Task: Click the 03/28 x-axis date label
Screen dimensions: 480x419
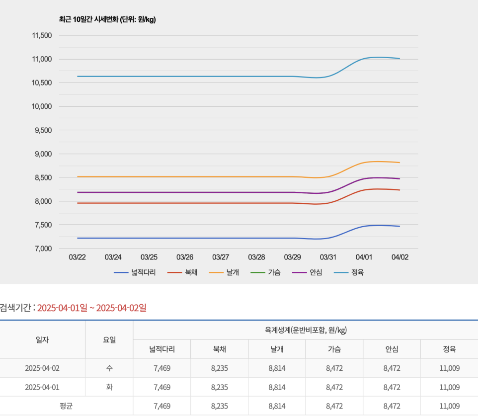Action: 256,257
